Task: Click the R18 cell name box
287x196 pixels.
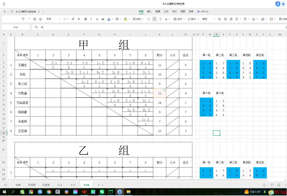Action: click(x=16, y=27)
